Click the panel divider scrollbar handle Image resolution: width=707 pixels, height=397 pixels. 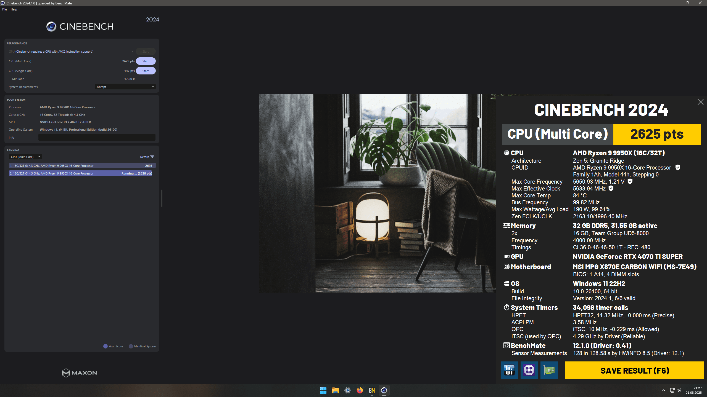click(x=162, y=198)
